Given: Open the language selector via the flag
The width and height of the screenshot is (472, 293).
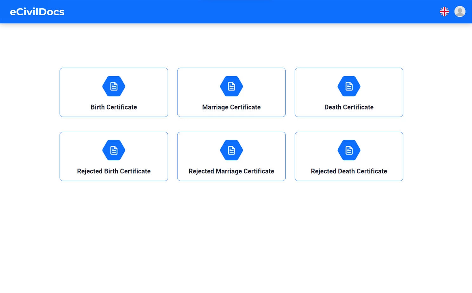Looking at the screenshot, I should coord(444,11).
